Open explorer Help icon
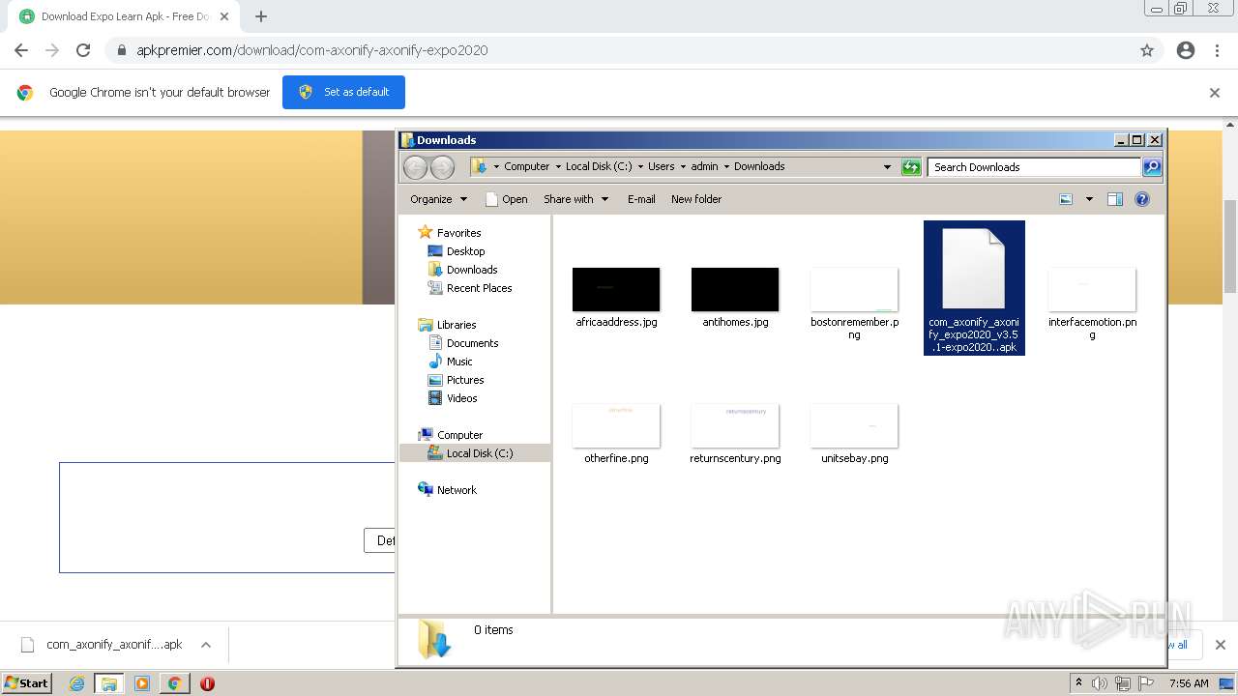This screenshot has width=1238, height=696. point(1142,199)
